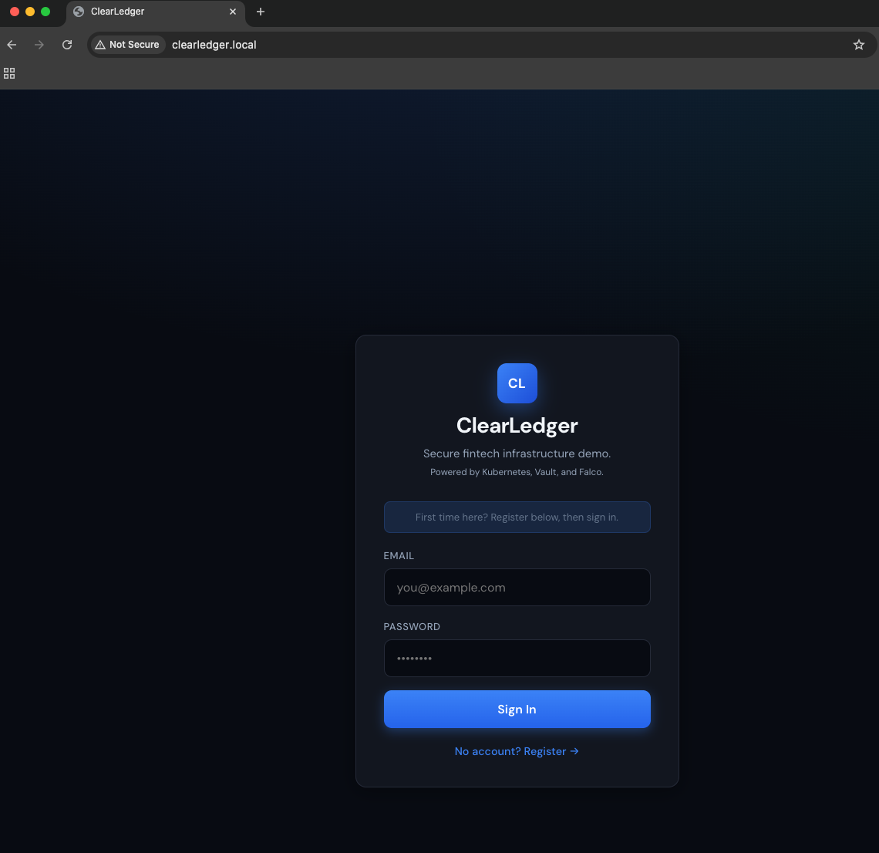Image resolution: width=879 pixels, height=853 pixels.
Task: View the Not Secure site warning
Action: (x=128, y=45)
